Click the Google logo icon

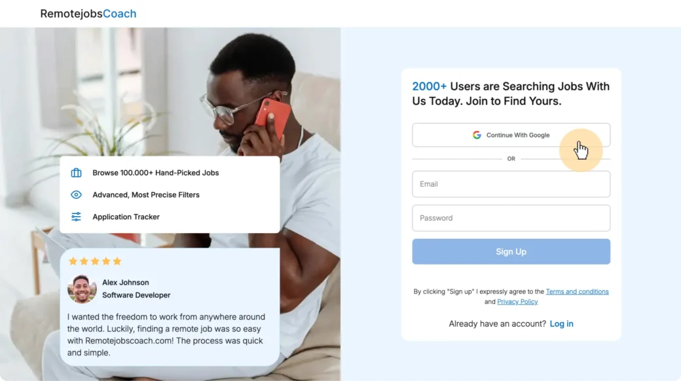pyautogui.click(x=477, y=135)
